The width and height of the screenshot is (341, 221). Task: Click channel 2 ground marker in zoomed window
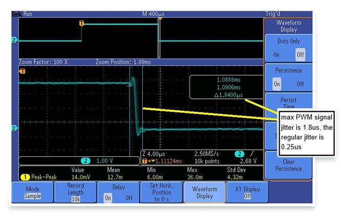14,128
